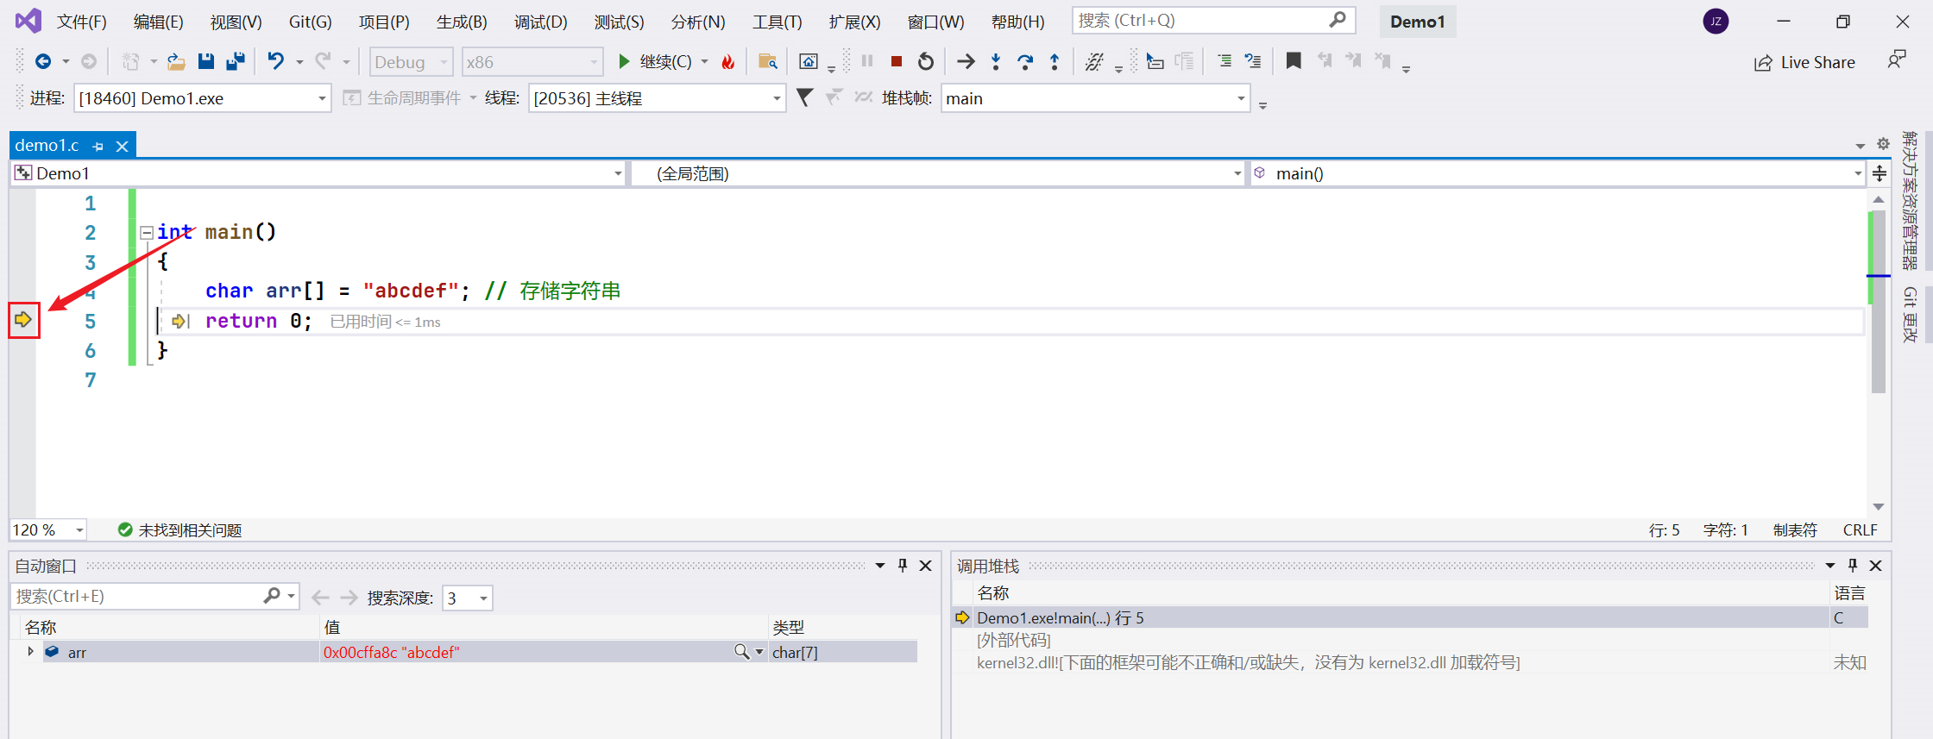
Task: Open the 生成(B) menu
Action: pos(462,22)
